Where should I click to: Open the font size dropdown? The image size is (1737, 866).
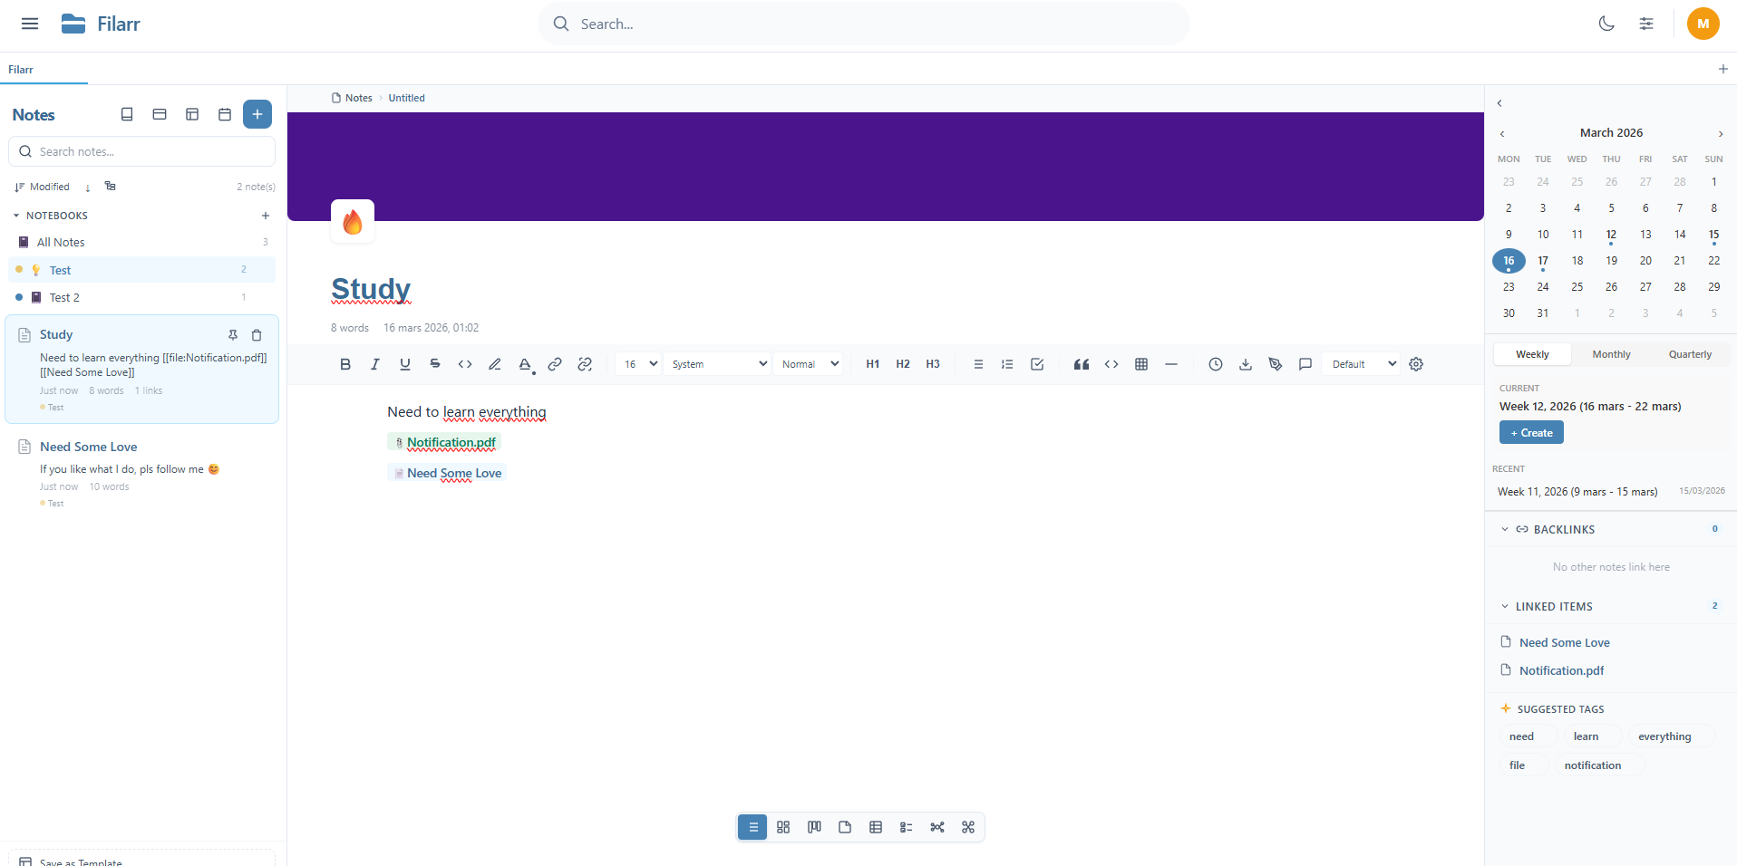[x=637, y=364]
